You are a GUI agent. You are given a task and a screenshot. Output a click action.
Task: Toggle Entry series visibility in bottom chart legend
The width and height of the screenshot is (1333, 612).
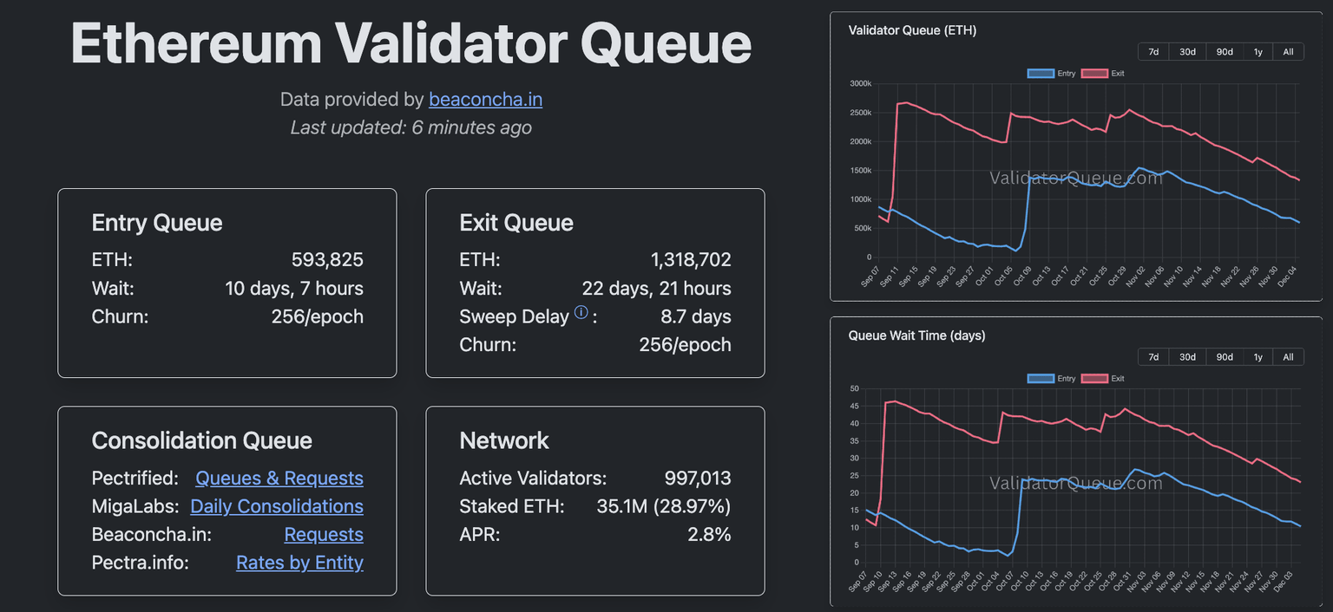(1041, 378)
